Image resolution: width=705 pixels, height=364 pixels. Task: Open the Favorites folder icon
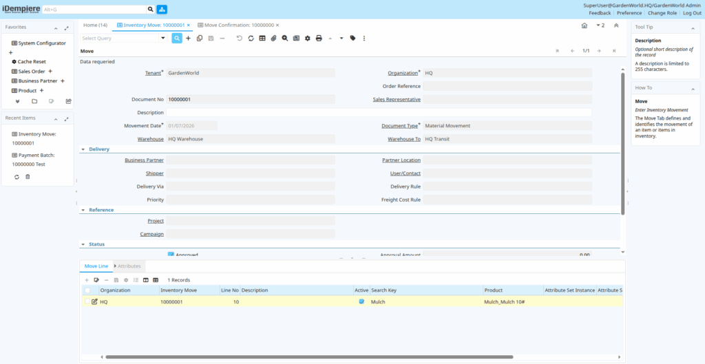34,101
